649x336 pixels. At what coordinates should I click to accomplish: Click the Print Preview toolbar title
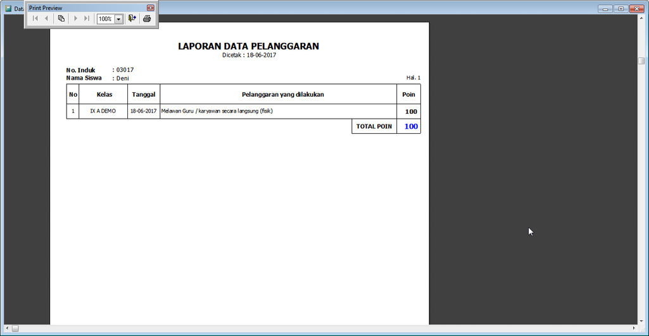pos(46,8)
